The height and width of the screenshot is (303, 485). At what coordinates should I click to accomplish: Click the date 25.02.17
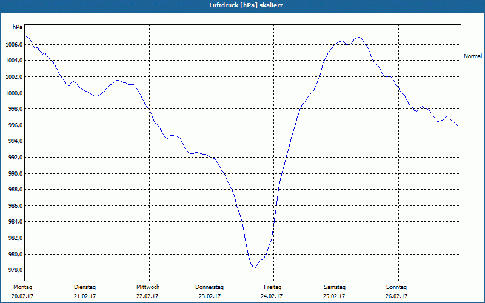[x=334, y=296]
